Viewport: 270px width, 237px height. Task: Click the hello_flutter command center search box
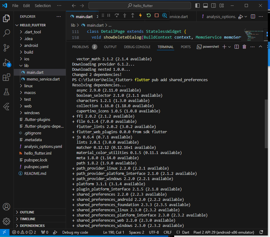click(140, 6)
